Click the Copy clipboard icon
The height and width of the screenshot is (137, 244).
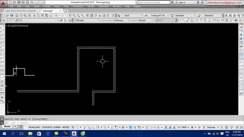pos(39,16)
